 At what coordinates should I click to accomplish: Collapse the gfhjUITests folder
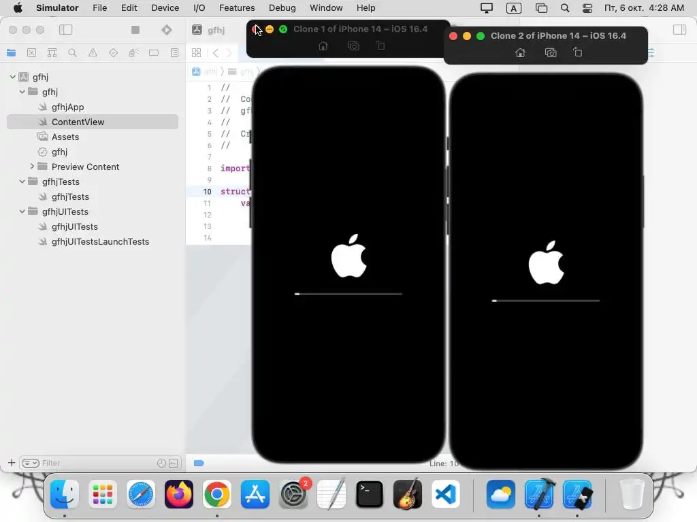click(22, 211)
